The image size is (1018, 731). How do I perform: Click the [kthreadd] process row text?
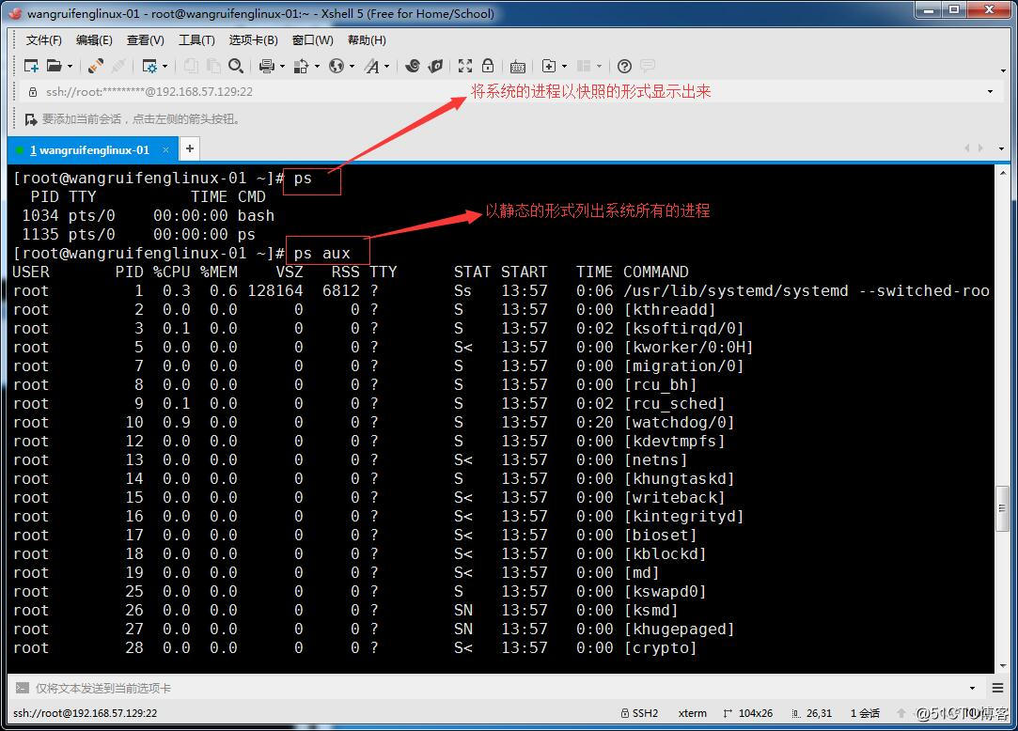[669, 310]
